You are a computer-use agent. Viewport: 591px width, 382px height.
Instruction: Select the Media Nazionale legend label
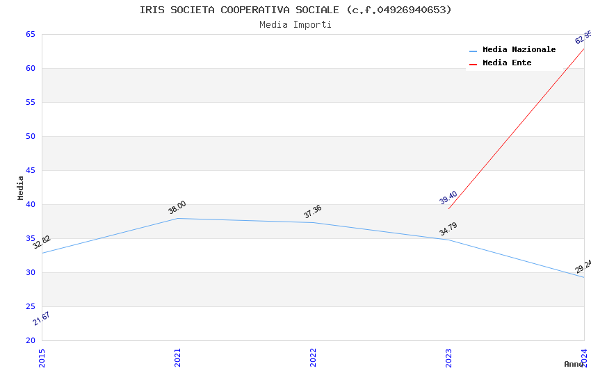pos(519,50)
